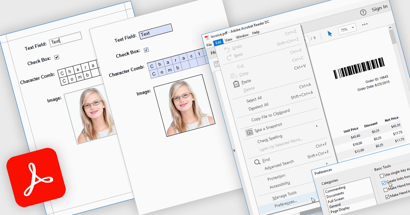Uncheck the Check Box in left form
The width and height of the screenshot is (410, 215).
(57, 57)
